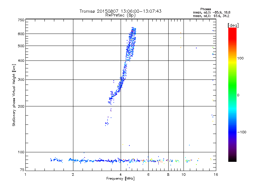Click the y-axis tick label '400'
Screen dimensions: 254x190
tap(21, 61)
